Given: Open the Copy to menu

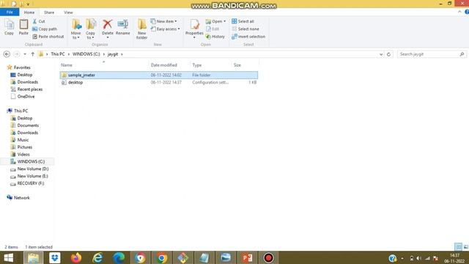Looking at the screenshot, I should 90,29.
